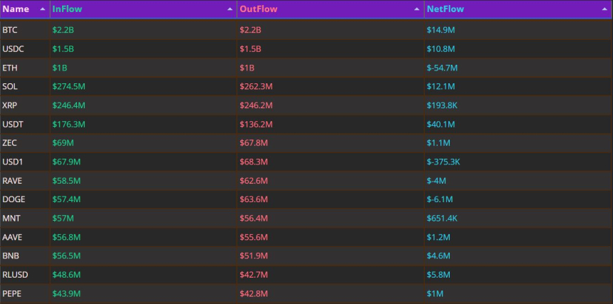This screenshot has width=613, height=304.
Task: Click the OutFlow column header text
Action: (x=258, y=9)
